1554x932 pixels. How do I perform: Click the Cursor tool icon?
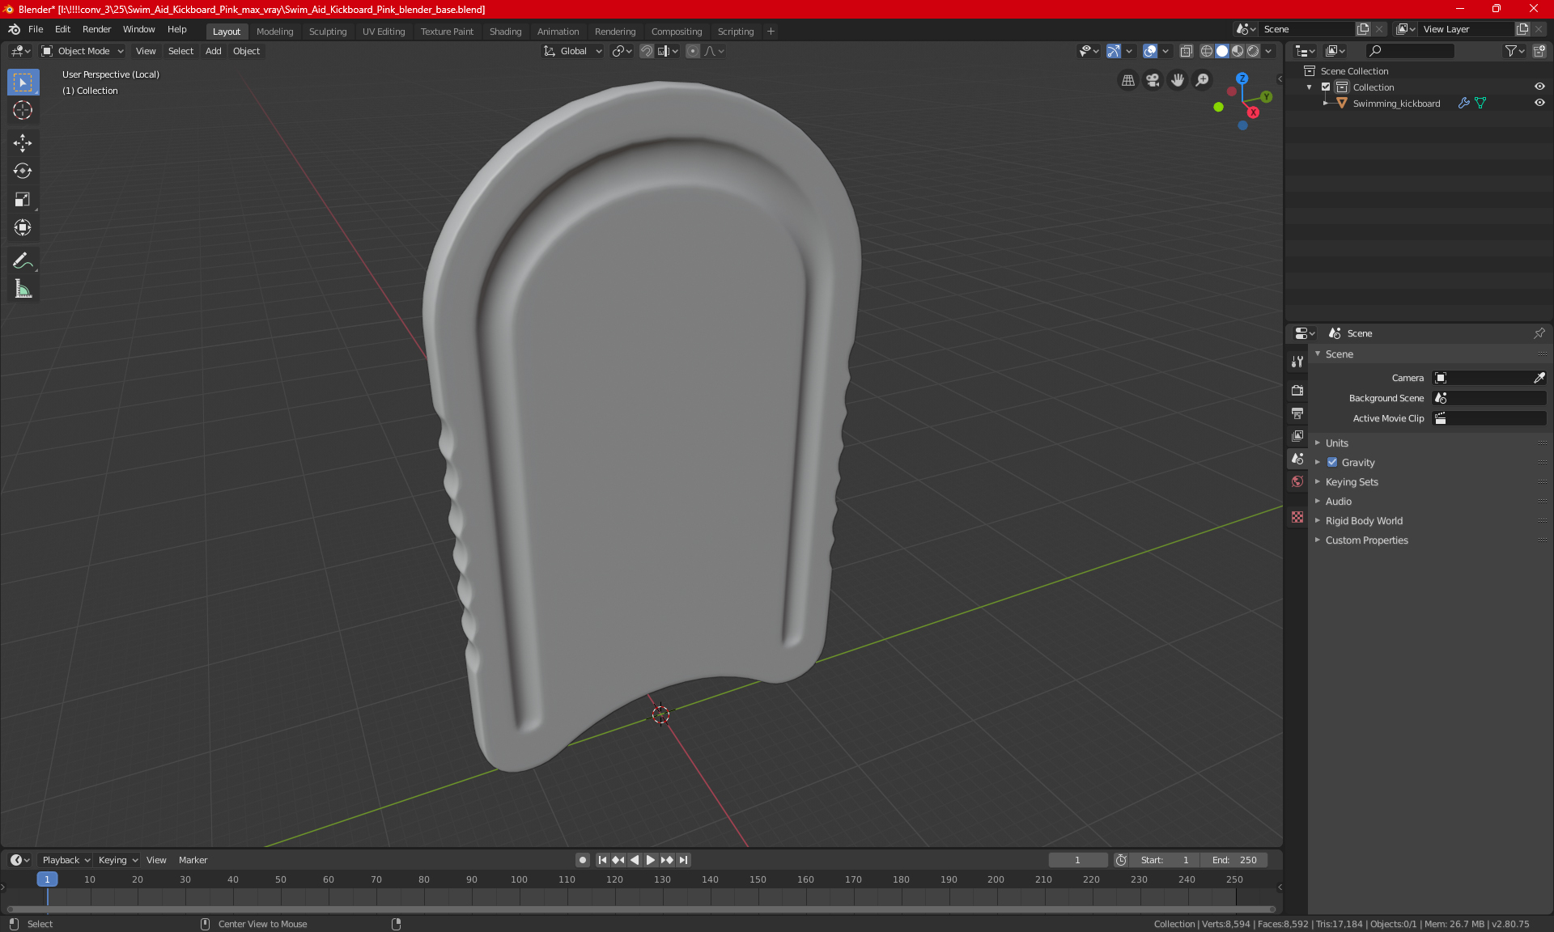23,110
